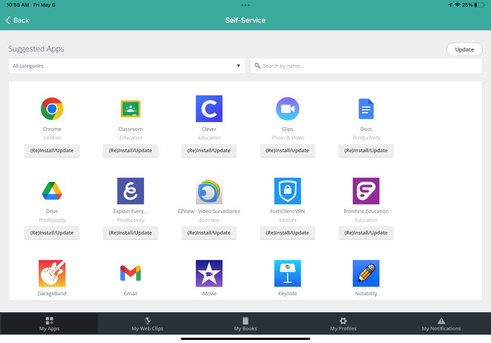This screenshot has width=491, height=343.
Task: Tap the Wi-Fi status icon
Action: [x=457, y=5]
